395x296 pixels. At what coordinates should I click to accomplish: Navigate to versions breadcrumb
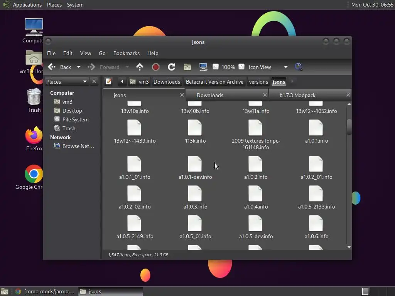pos(258,82)
